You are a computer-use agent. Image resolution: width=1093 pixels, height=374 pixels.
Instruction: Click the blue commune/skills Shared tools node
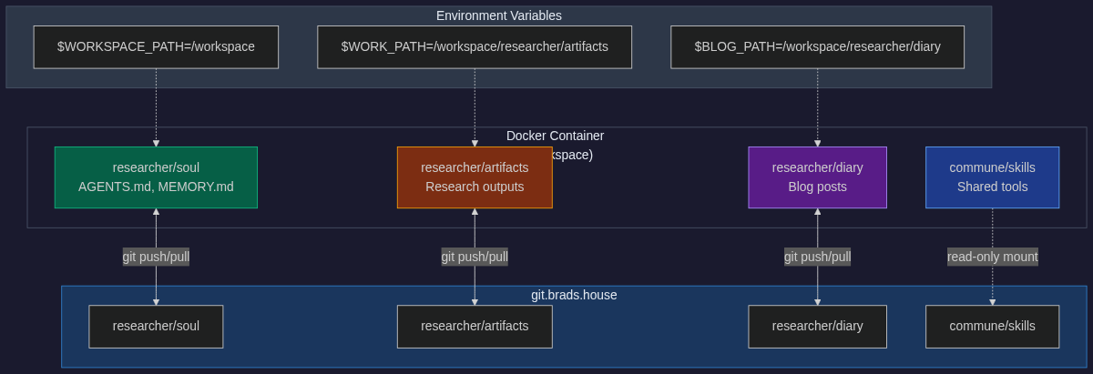point(992,177)
